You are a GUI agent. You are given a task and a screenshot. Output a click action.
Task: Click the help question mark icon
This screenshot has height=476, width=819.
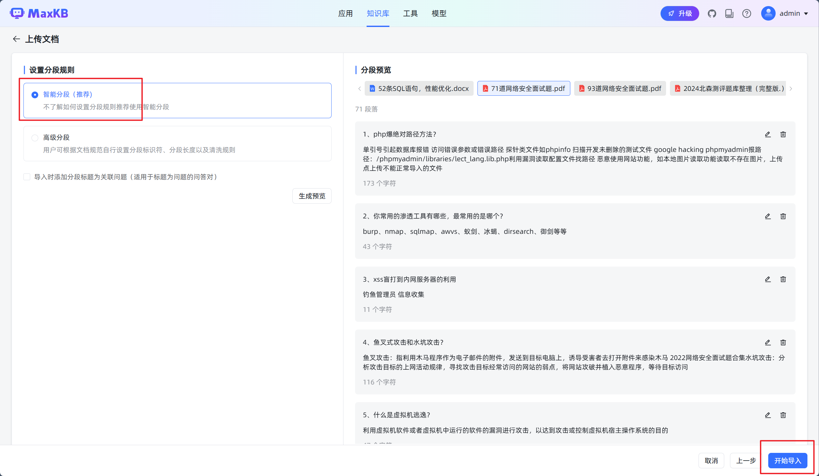(746, 13)
